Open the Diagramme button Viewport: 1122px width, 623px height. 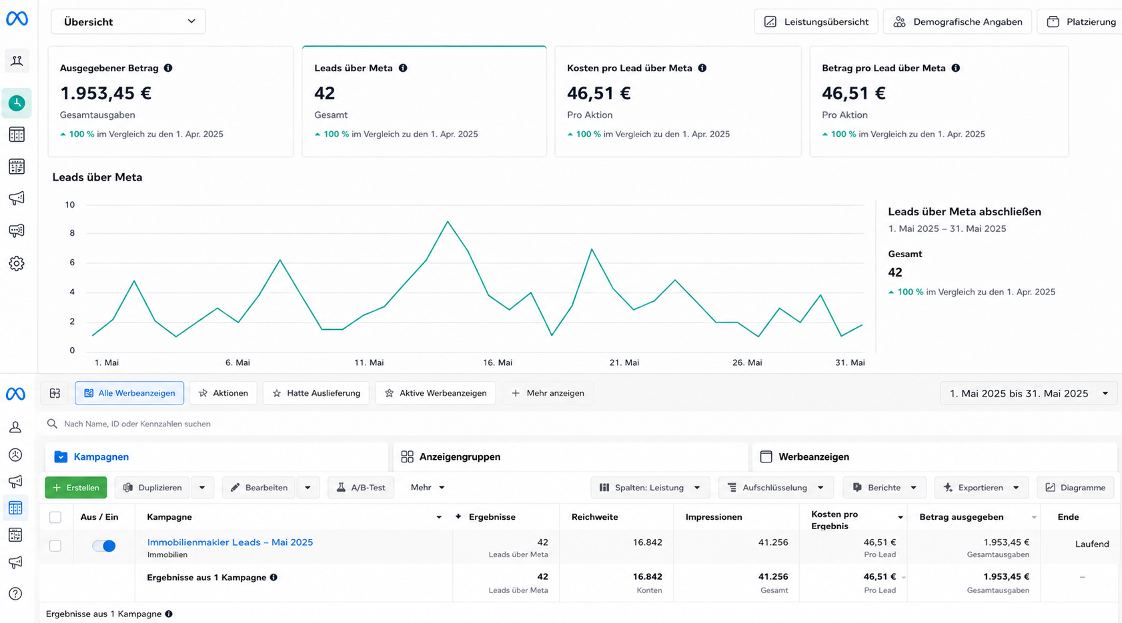(x=1075, y=488)
